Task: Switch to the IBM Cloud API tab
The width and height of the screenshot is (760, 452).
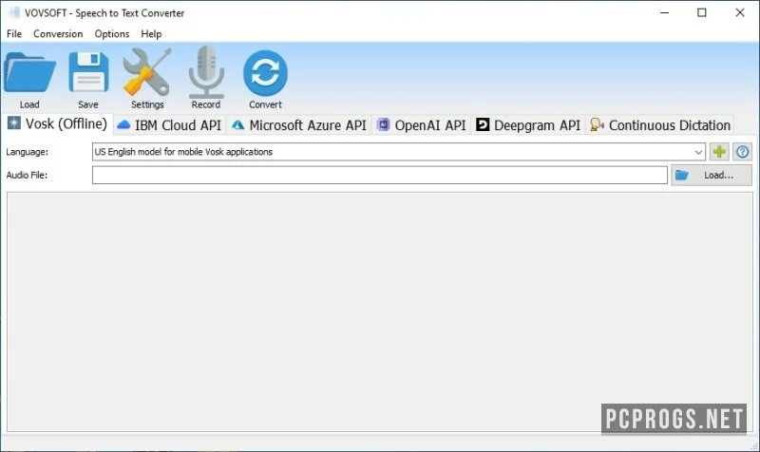Action: point(169,125)
